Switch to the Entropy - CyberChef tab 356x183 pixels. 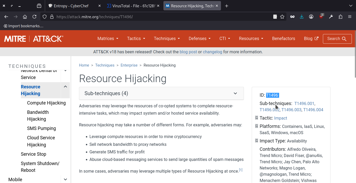pos(71,6)
